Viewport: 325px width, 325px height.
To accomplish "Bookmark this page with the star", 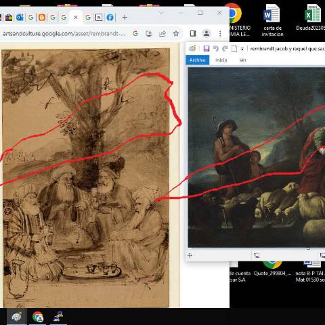I will [176, 34].
